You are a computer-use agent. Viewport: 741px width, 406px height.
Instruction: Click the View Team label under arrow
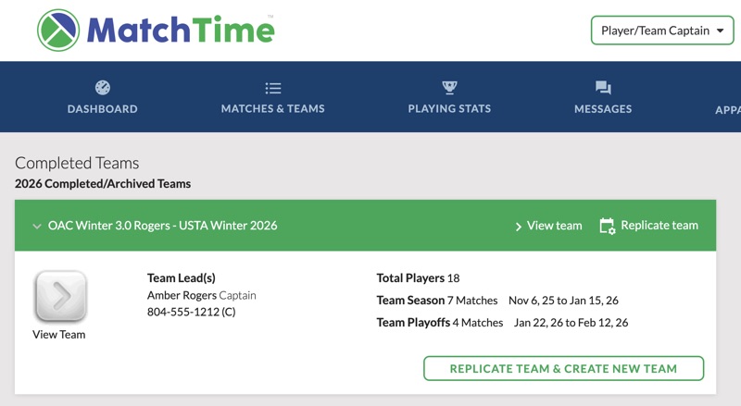pos(59,334)
